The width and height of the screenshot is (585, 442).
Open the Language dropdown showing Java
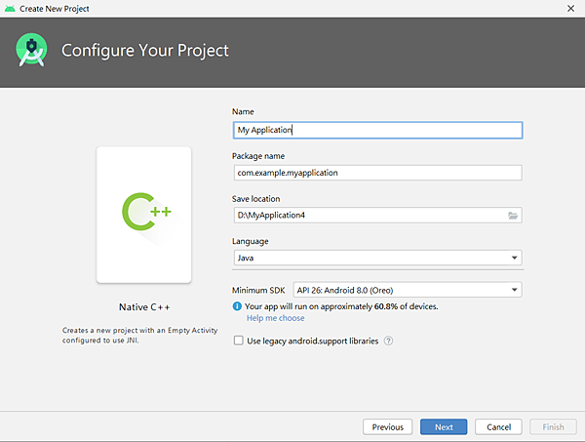coord(377,258)
